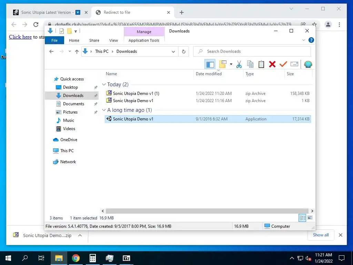
Task: Open the File tab in Explorer
Action: pyautogui.click(x=54, y=40)
